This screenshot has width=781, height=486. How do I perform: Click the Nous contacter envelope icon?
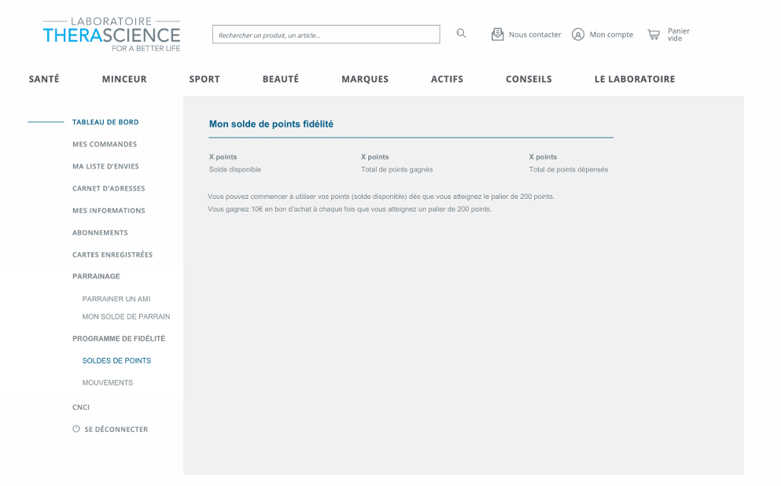click(497, 35)
